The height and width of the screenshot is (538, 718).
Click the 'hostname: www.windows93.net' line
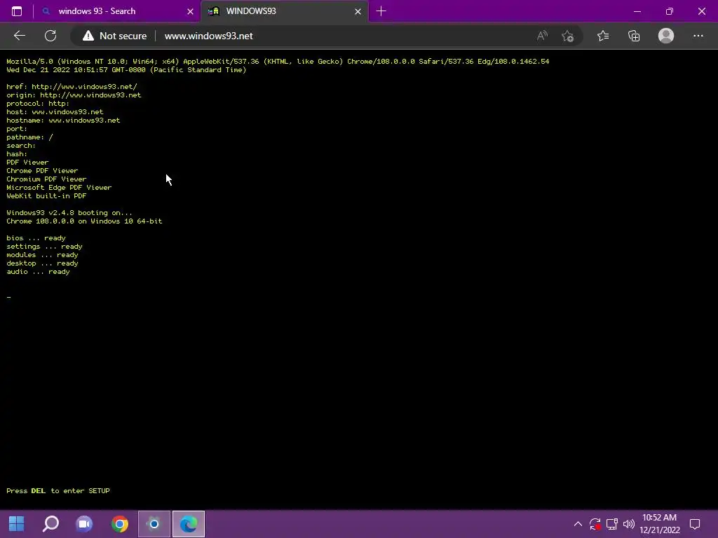(63, 120)
